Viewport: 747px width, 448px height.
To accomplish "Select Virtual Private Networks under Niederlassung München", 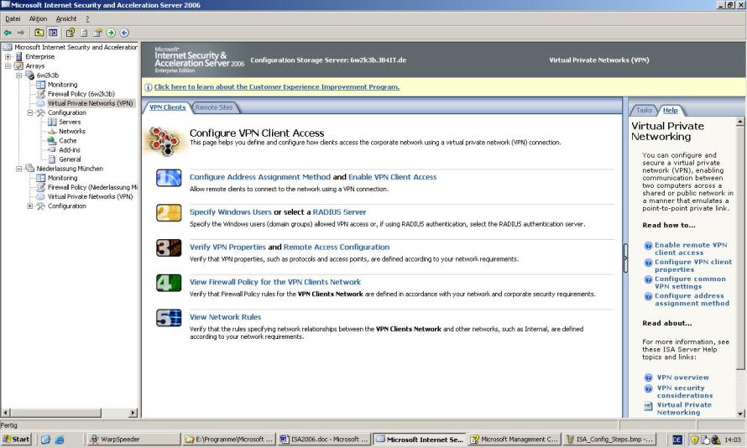I will (90, 196).
